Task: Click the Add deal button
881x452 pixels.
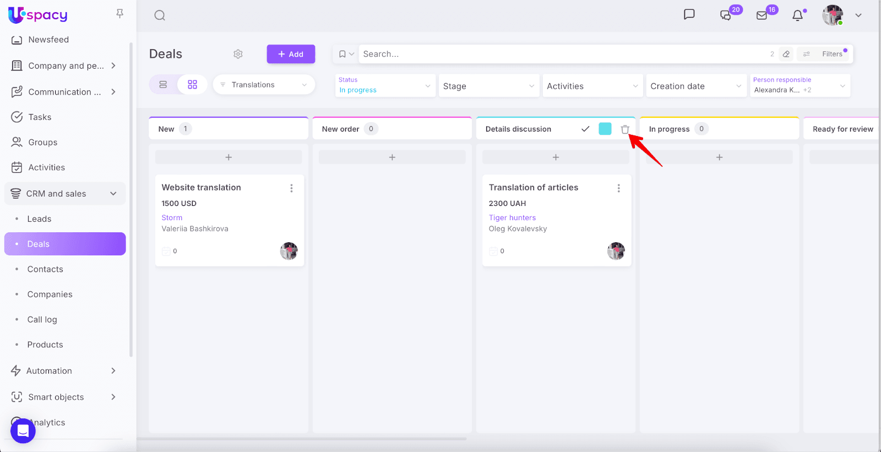Action: (x=291, y=54)
